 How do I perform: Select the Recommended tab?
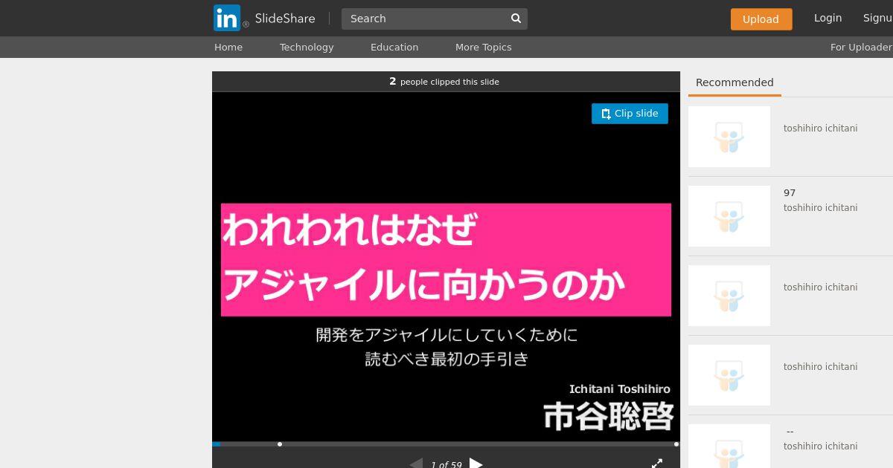click(x=734, y=82)
